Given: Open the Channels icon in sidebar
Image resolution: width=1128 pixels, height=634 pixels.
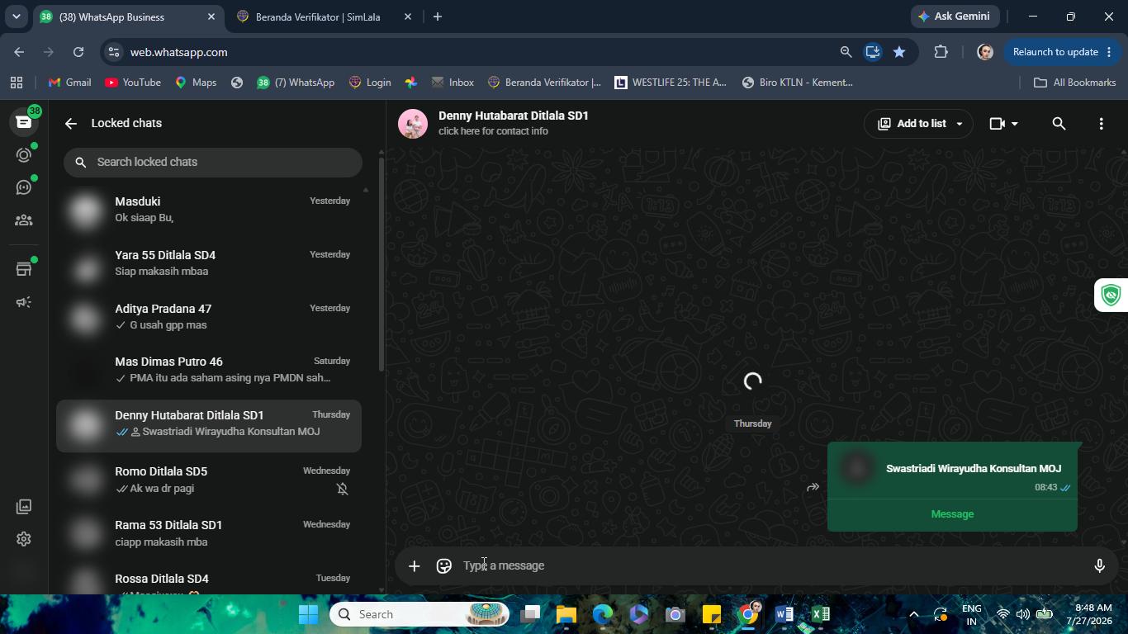Looking at the screenshot, I should point(24,187).
